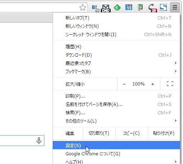
Task: Open ダウンロード(D) downloads entry
Action: point(116,55)
